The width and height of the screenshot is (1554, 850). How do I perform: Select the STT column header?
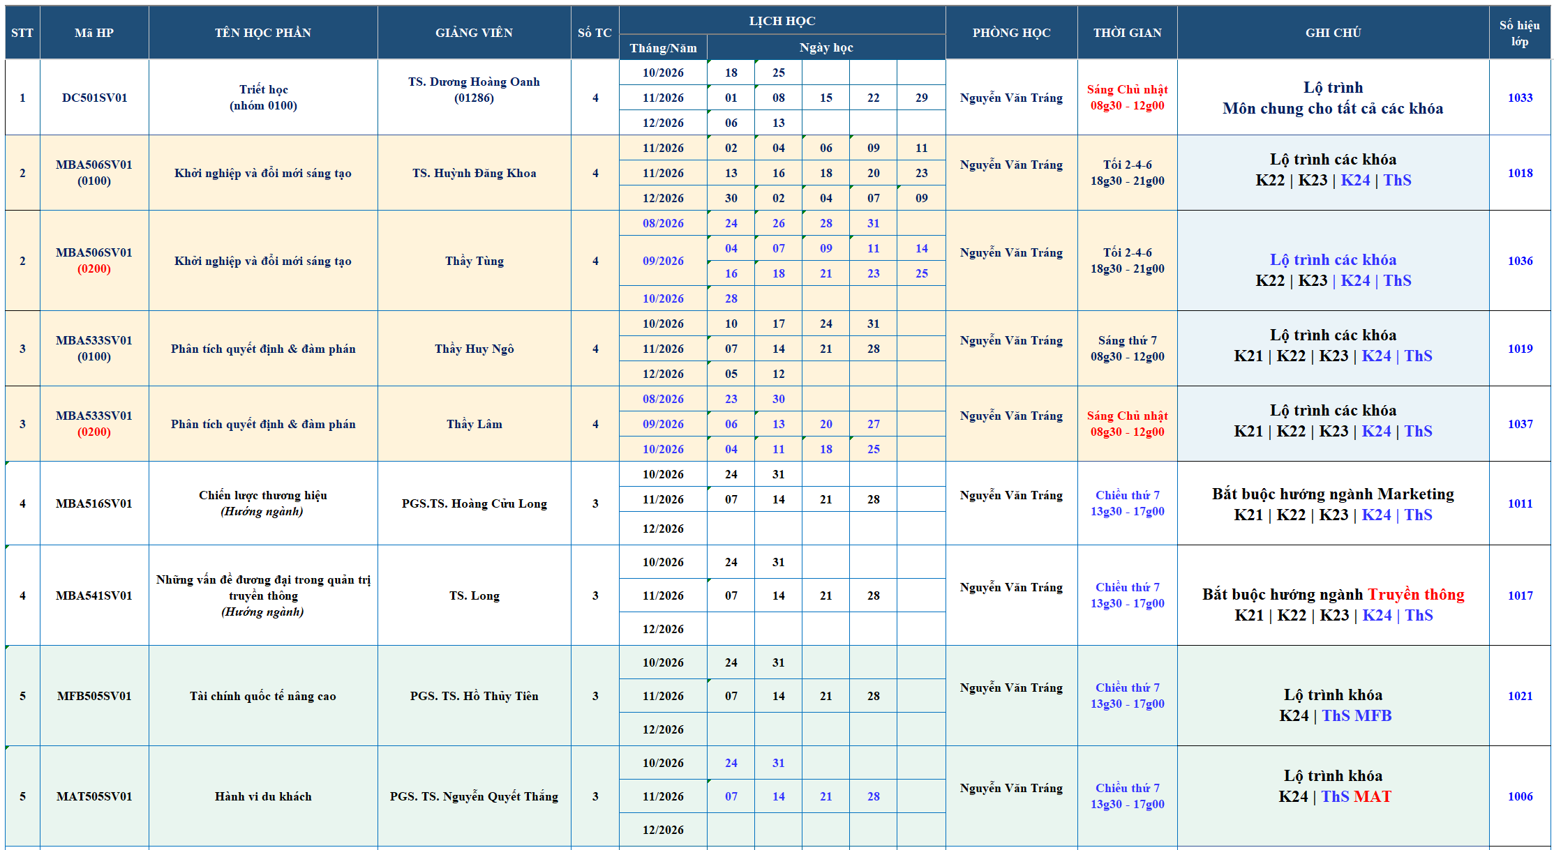[22, 33]
